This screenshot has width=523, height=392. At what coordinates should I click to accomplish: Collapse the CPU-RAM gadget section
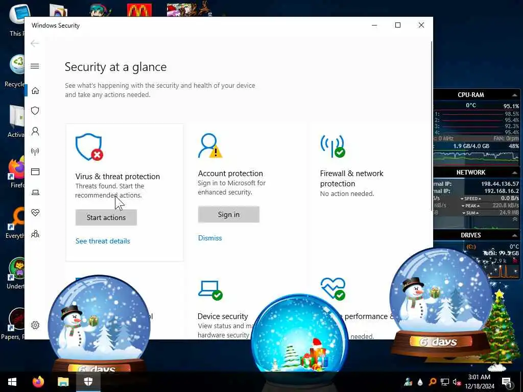[514, 95]
